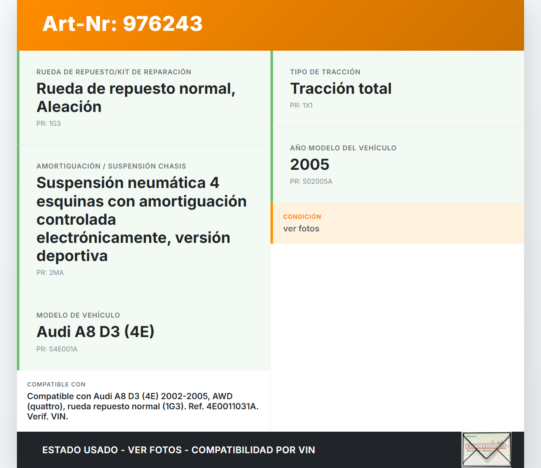Click the orange 'Condición' label
This screenshot has width=541, height=468.
tap(302, 217)
